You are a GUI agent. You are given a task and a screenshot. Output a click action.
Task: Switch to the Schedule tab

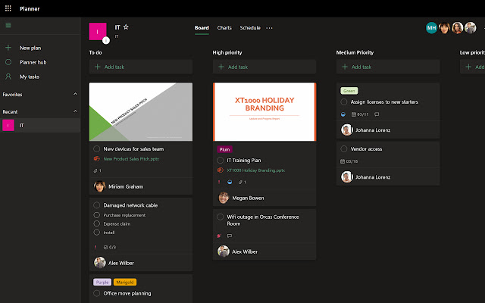[250, 28]
